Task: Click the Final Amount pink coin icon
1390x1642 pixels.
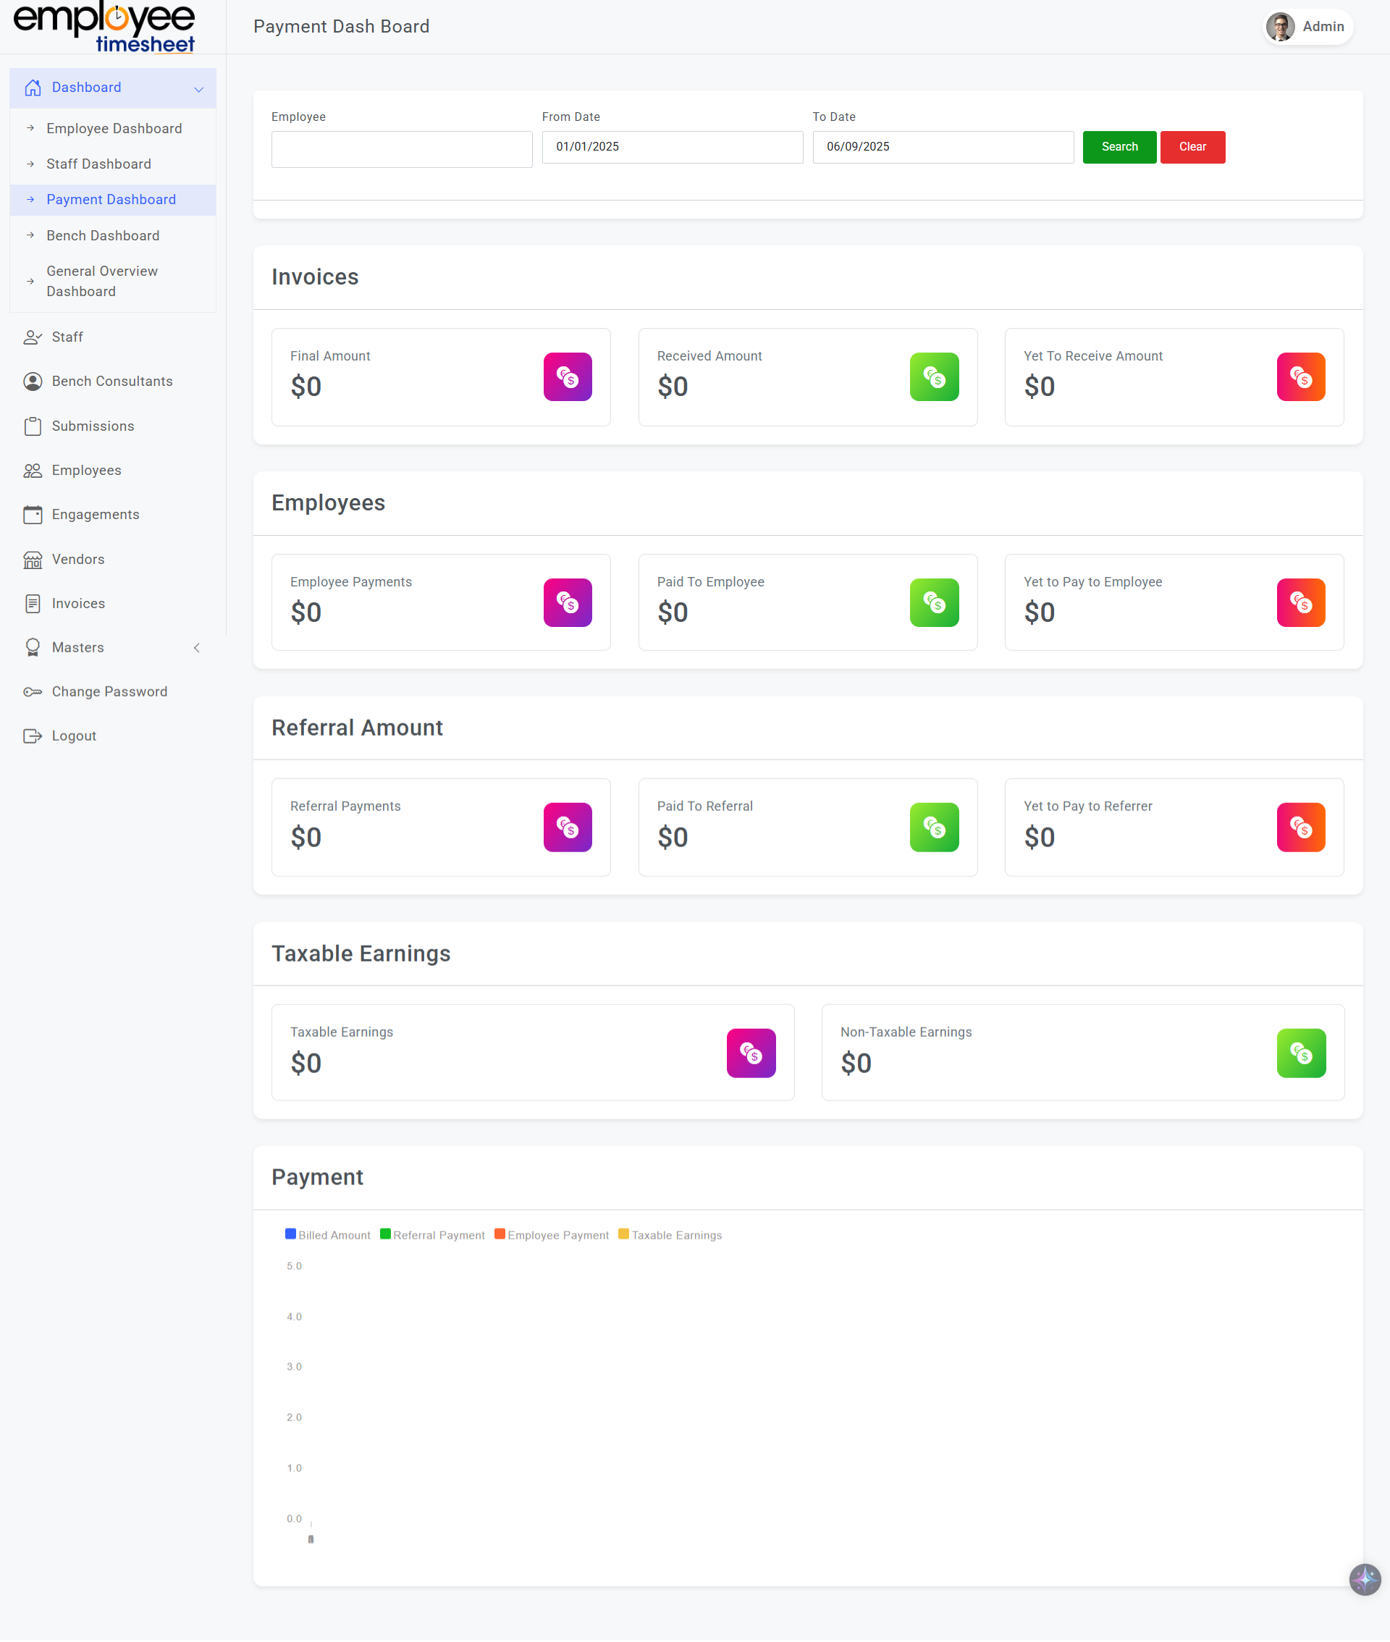Action: (x=568, y=376)
